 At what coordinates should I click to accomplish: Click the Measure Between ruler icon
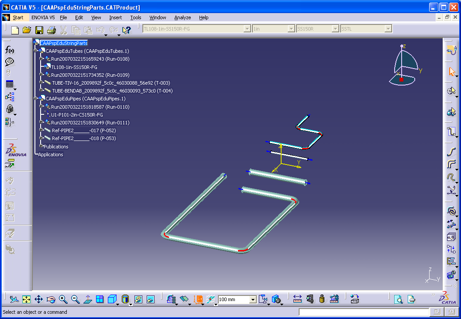click(297, 299)
